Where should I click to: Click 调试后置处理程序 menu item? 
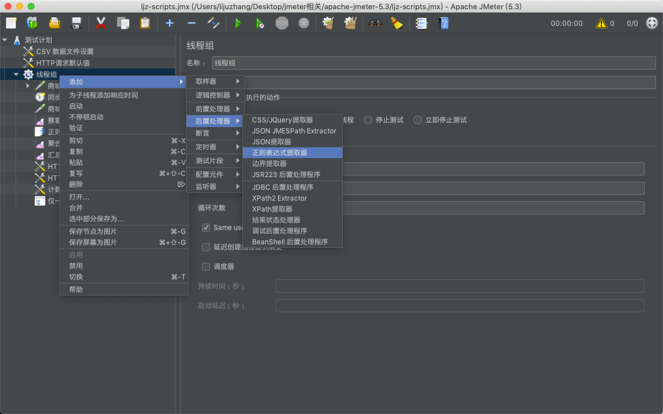click(292, 231)
